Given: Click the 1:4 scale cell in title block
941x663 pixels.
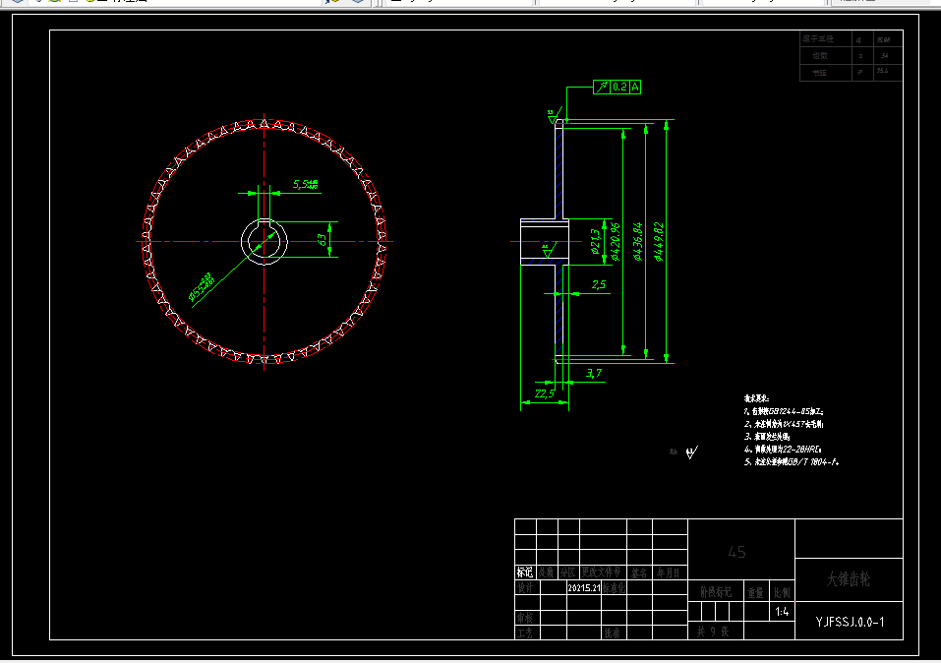Looking at the screenshot, I should tap(782, 612).
